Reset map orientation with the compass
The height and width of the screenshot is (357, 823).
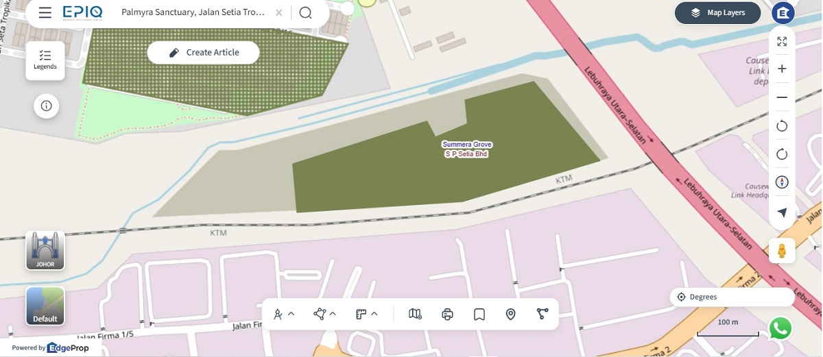[782, 182]
